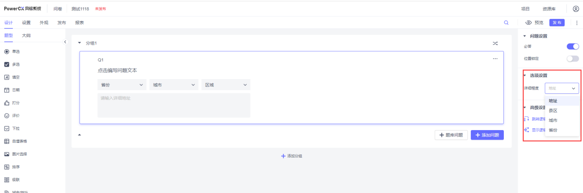583x193 pixels.
Task: Select the 图片选择 image choice type
Action: [19, 154]
